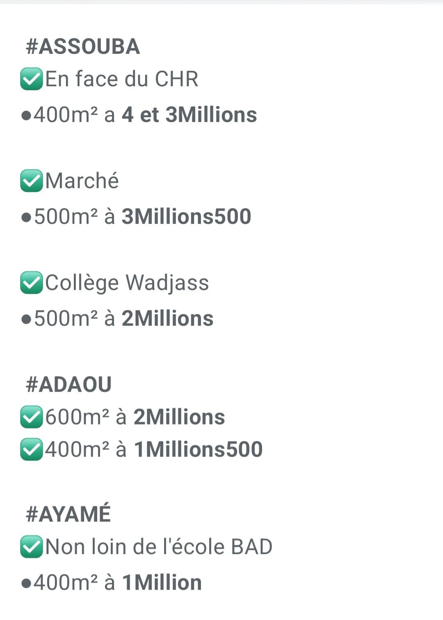Click the En face du CHR text

122,79
